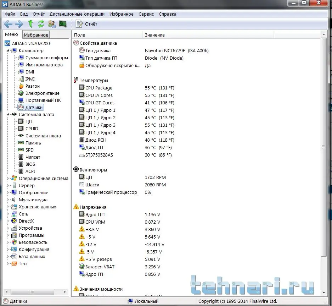
Task: Open the Файл menu
Action: tap(10, 14)
